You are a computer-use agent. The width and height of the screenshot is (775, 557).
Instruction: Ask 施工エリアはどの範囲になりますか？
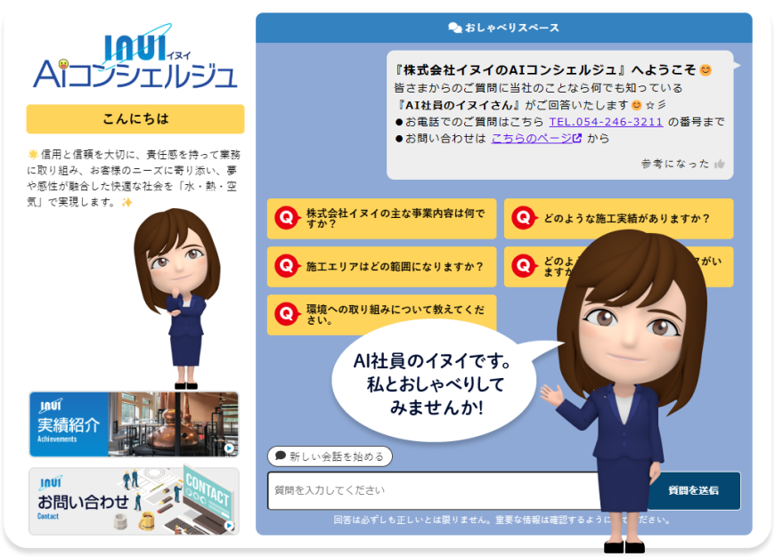(x=381, y=267)
